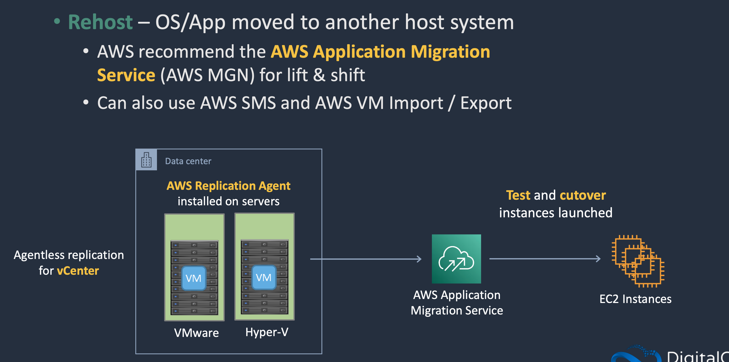
Task: Click the 'VMware' label
Action: point(196,333)
